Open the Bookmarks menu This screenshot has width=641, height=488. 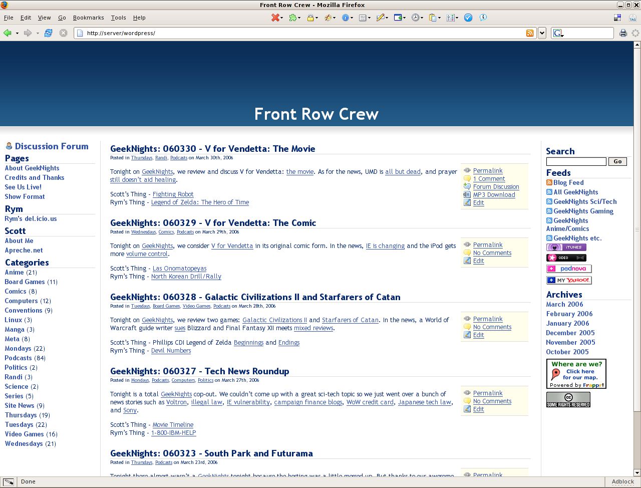tap(89, 18)
